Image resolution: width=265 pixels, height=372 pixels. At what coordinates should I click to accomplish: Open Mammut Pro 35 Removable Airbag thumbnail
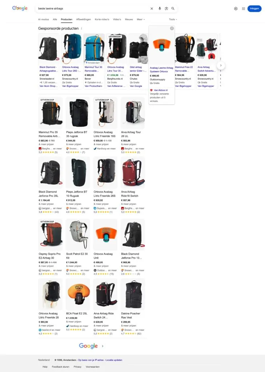[x=50, y=113]
